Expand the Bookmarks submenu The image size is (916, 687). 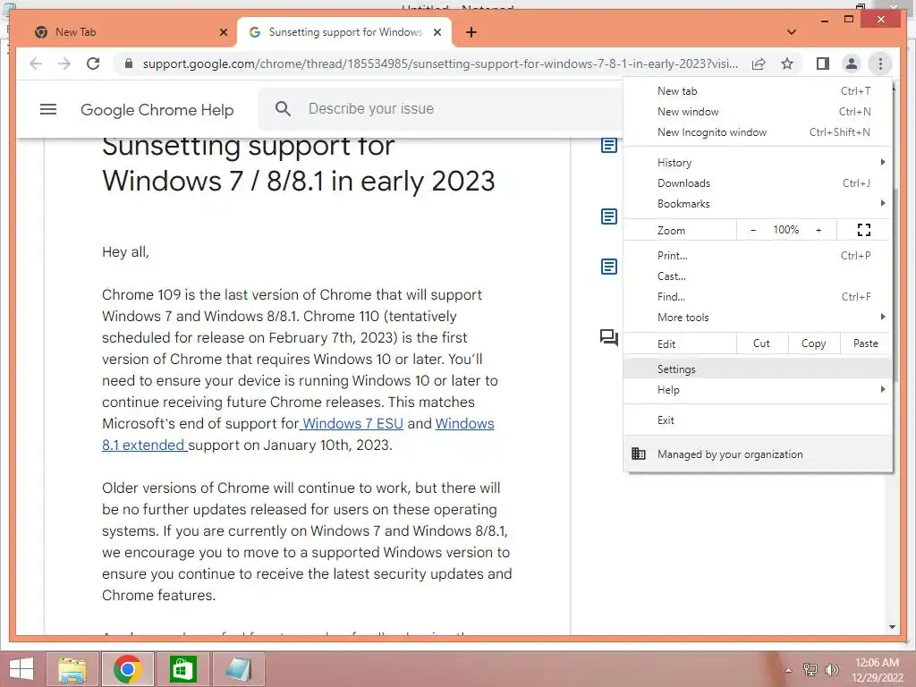click(758, 203)
